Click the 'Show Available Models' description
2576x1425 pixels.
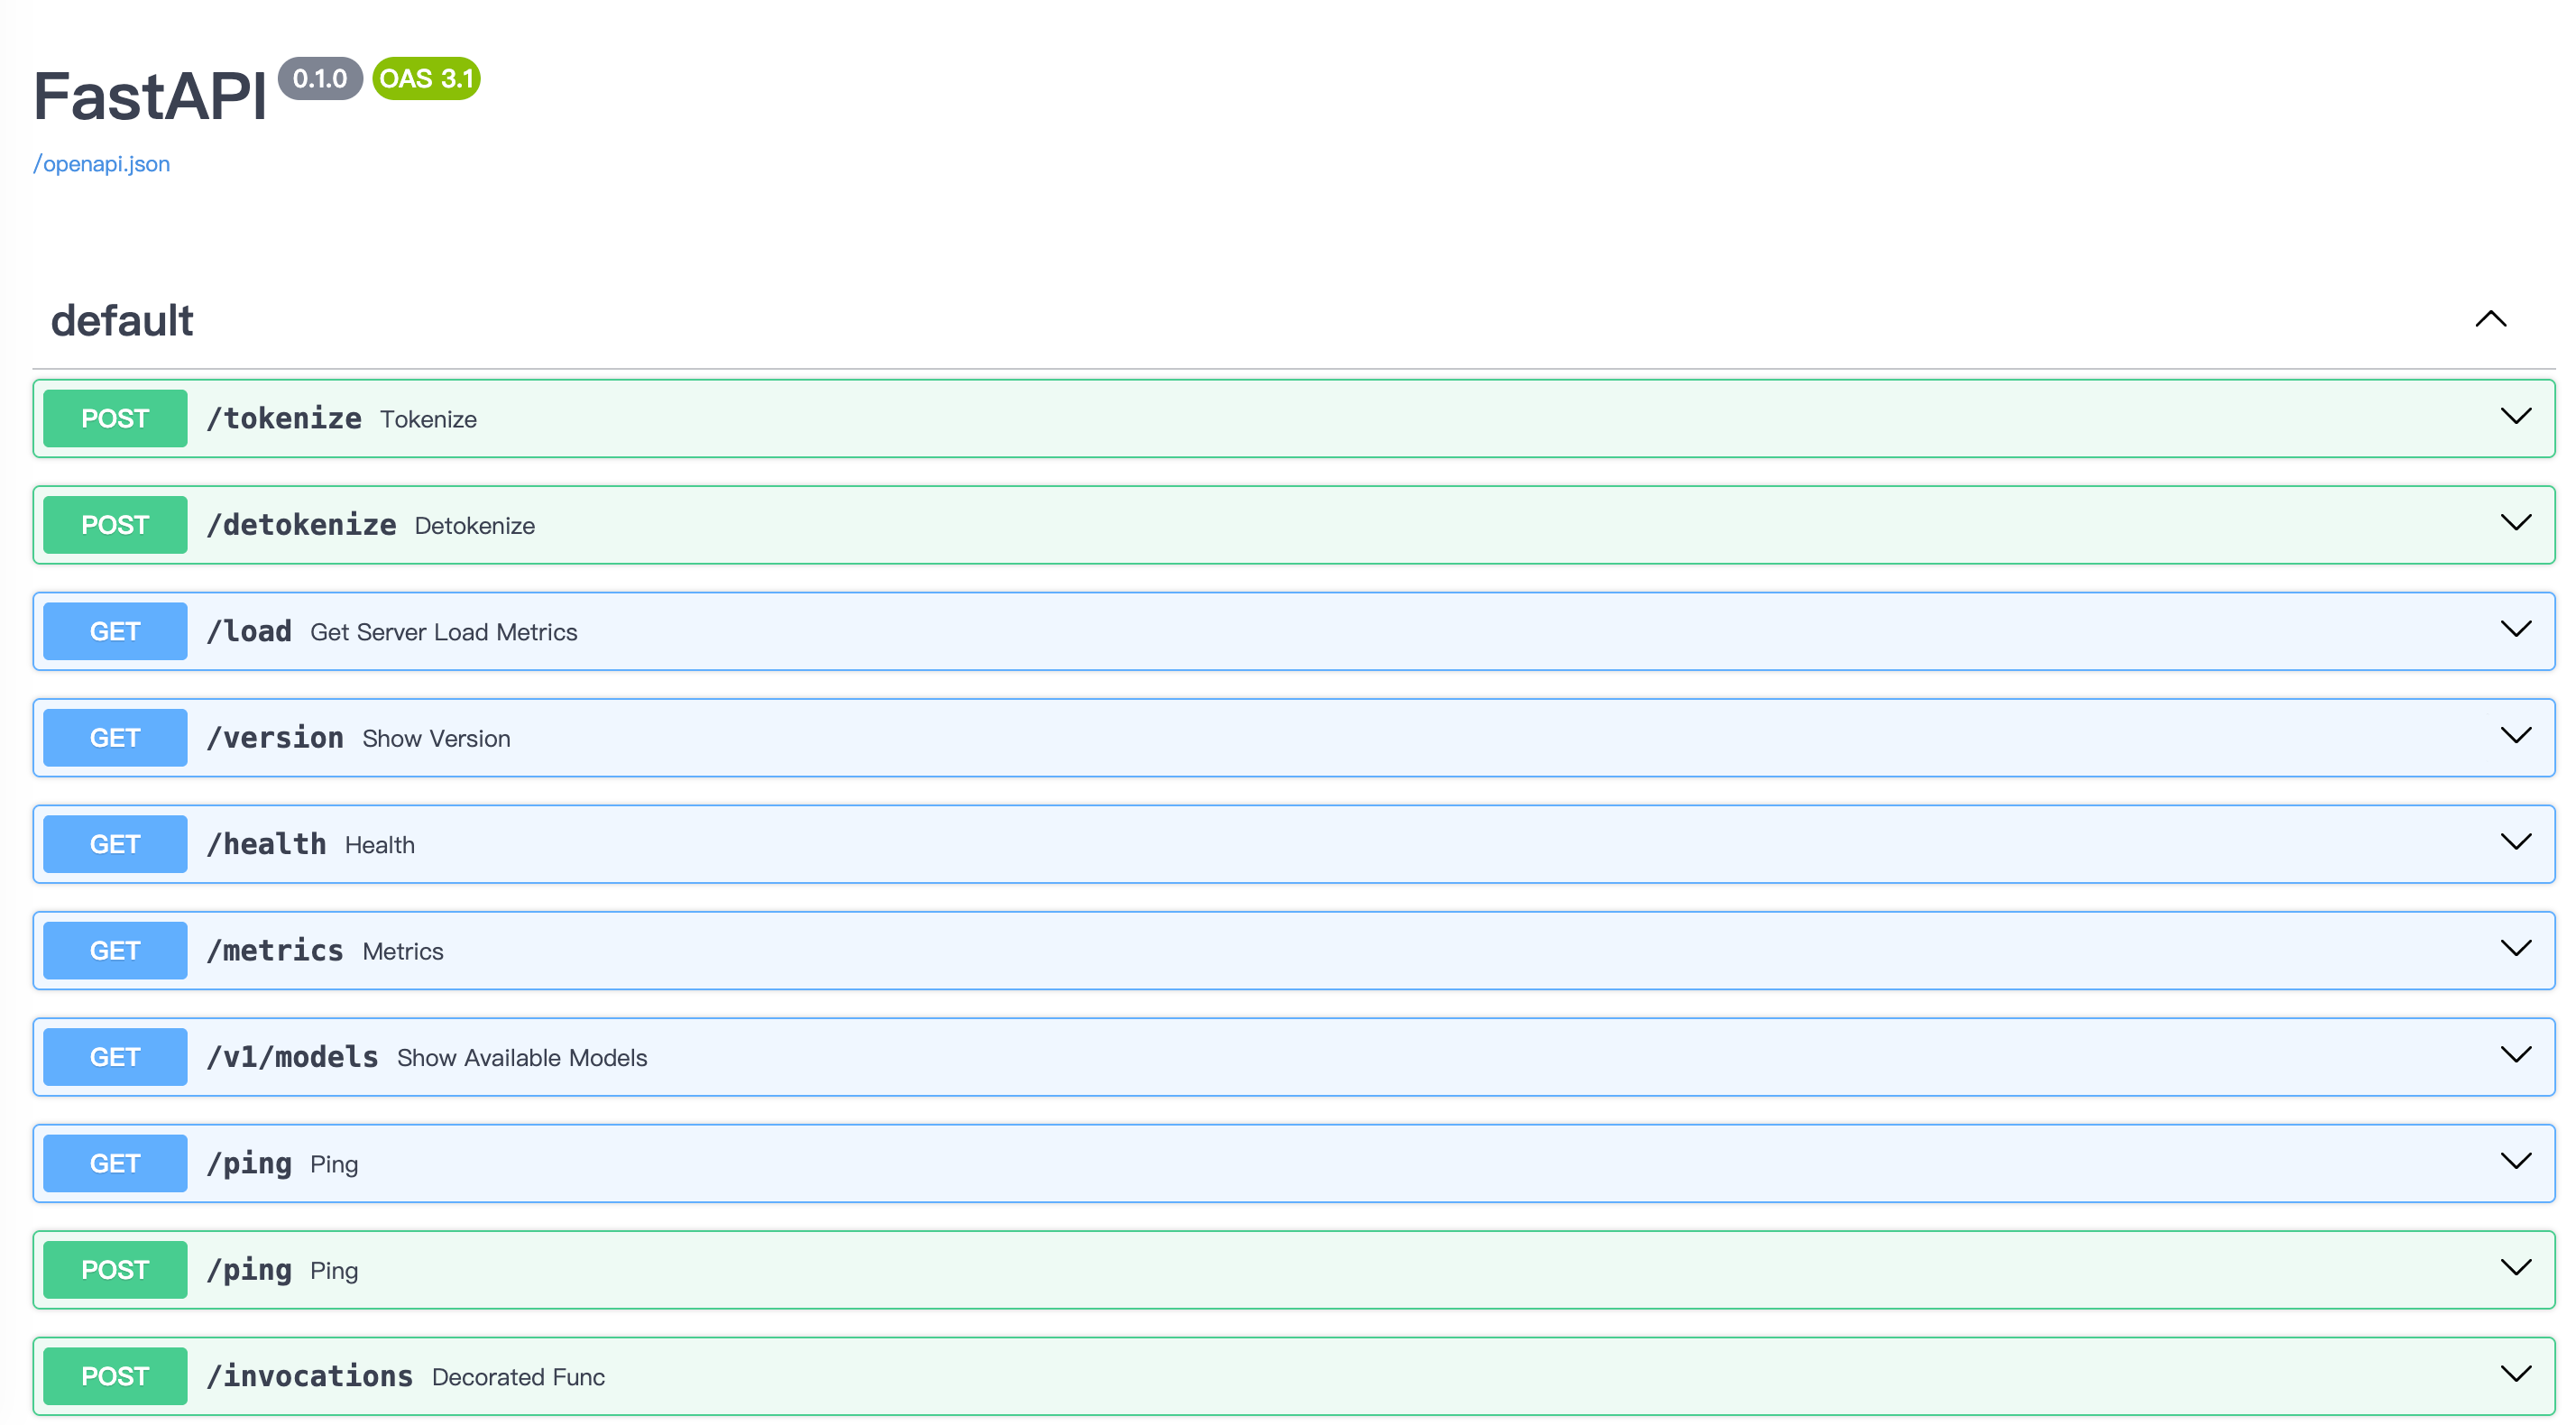522,1058
